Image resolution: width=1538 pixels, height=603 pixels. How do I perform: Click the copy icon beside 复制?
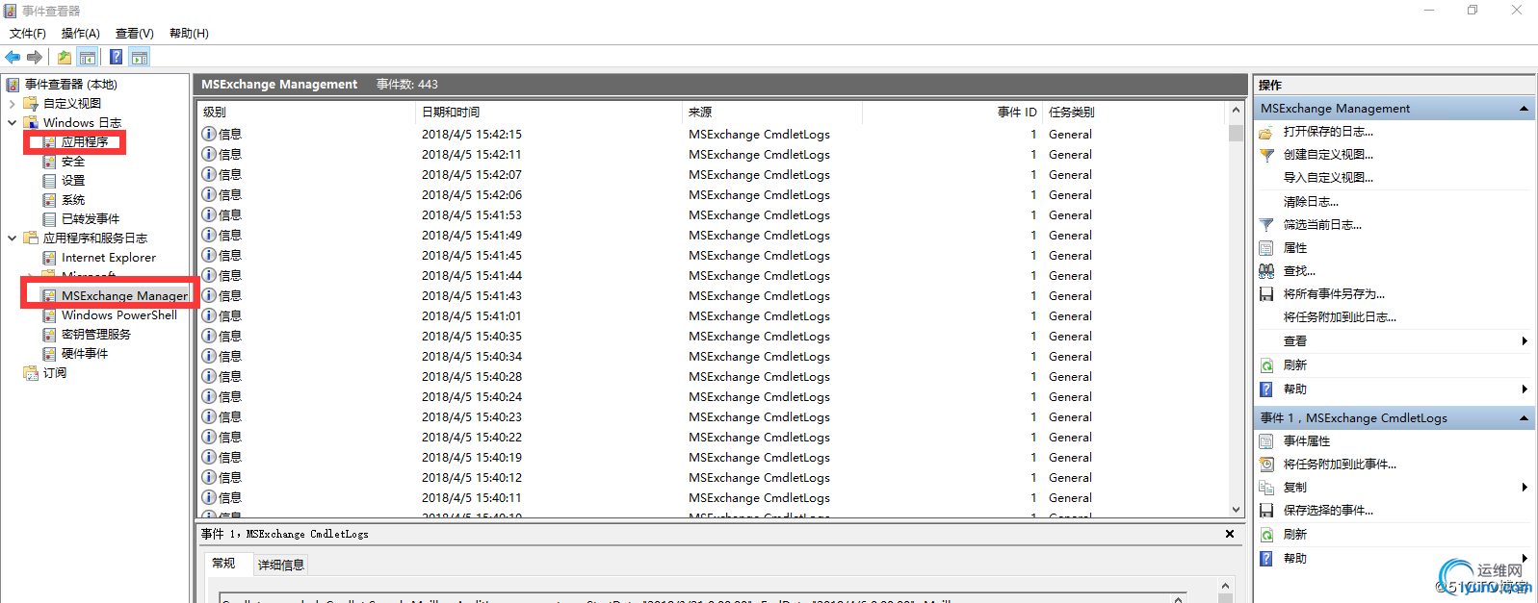click(x=1266, y=488)
